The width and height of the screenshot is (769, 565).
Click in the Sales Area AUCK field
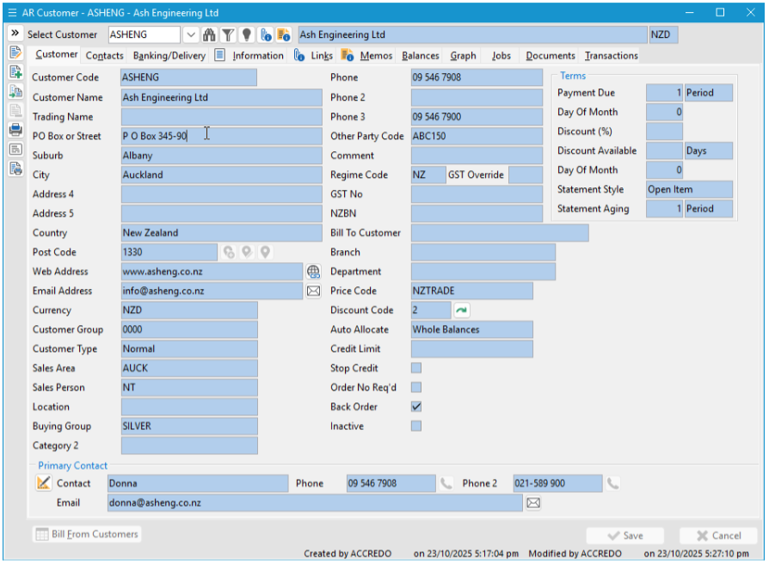189,368
